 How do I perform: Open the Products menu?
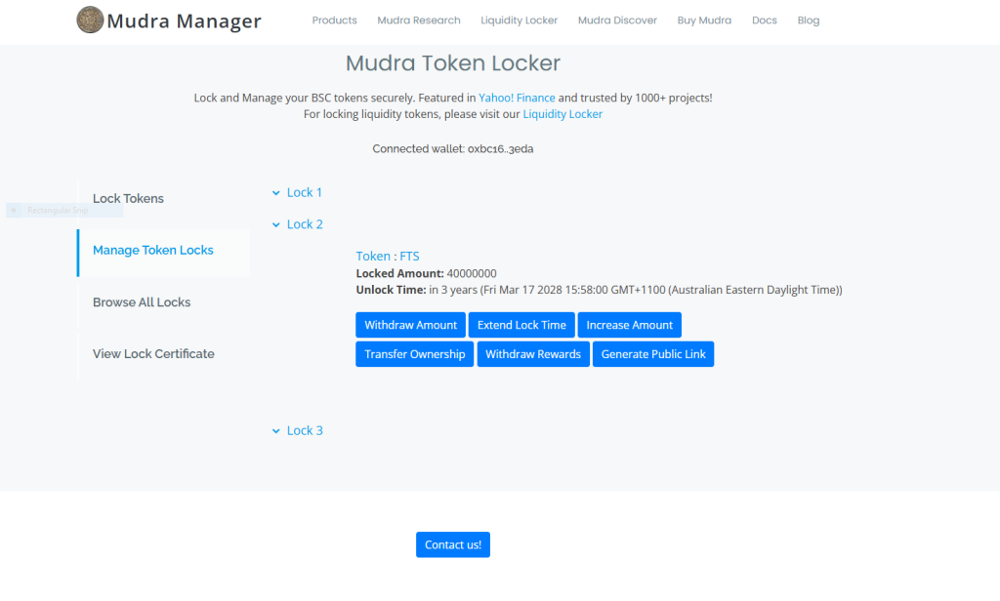(x=334, y=20)
